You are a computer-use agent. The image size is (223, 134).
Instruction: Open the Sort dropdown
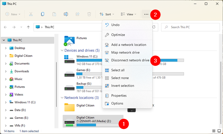[107, 14]
